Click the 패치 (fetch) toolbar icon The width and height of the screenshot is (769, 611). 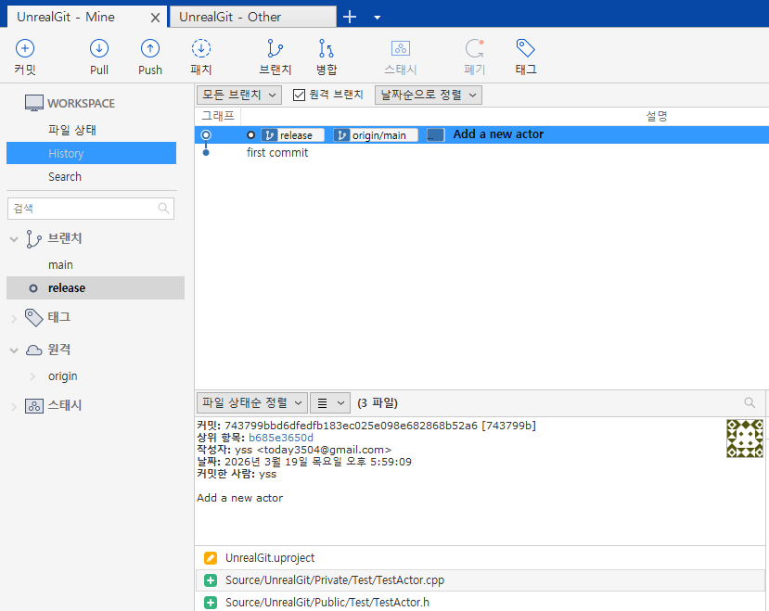tap(201, 57)
